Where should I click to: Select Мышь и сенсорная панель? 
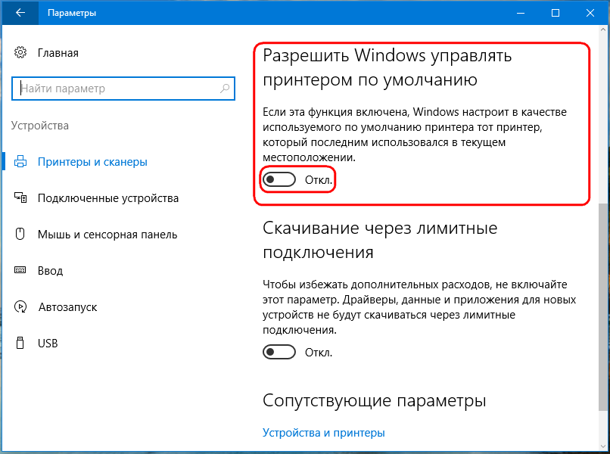(x=107, y=235)
